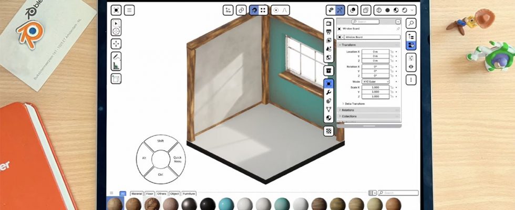The width and height of the screenshot is (515, 210).
Task: Select the 3D Cursor tool
Action: [x=116, y=31]
